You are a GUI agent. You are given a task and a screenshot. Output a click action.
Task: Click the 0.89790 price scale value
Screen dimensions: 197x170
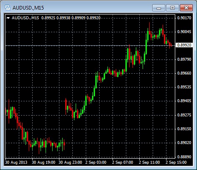pyautogui.click(x=184, y=59)
